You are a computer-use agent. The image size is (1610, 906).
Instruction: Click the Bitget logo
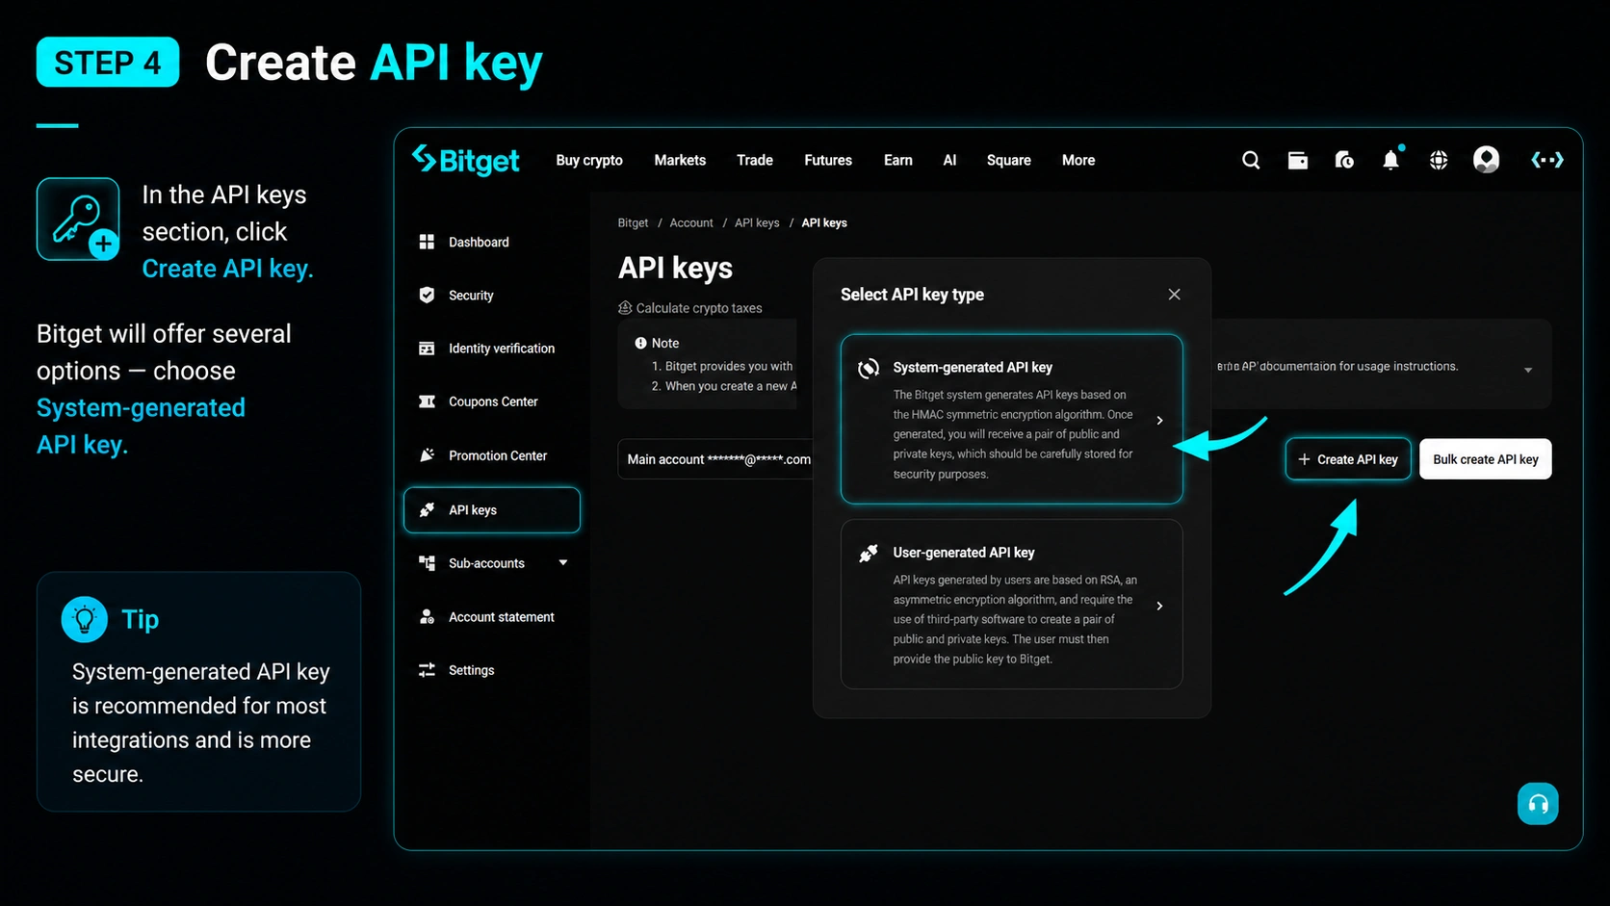[x=465, y=160]
